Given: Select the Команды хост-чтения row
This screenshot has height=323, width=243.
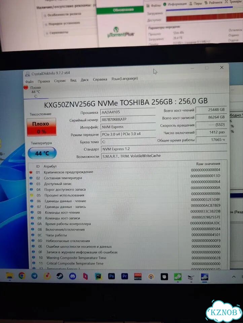Looking at the screenshot, I should coord(125,212).
